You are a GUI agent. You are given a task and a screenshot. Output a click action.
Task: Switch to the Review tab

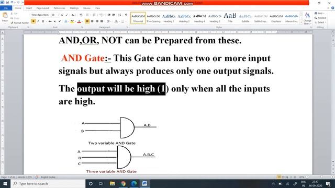click(87, 8)
